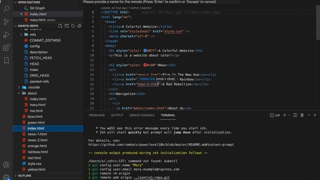Click the style.css link in code

coord(173,31)
